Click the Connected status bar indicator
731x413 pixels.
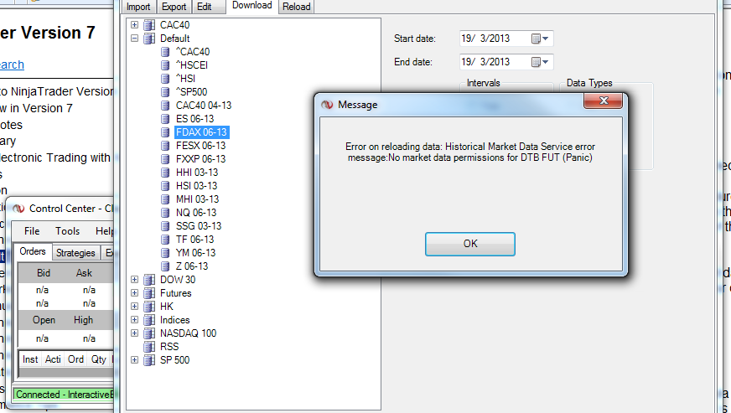tap(63, 395)
